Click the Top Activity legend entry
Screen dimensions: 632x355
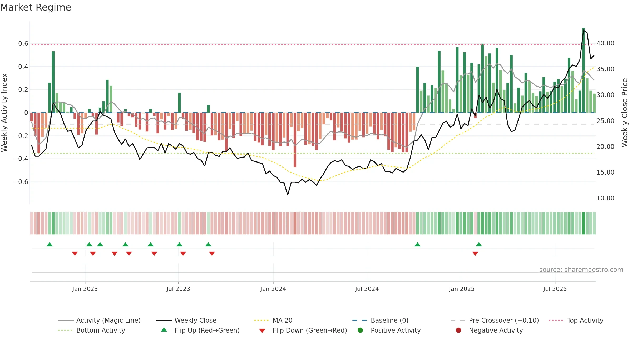(576, 320)
